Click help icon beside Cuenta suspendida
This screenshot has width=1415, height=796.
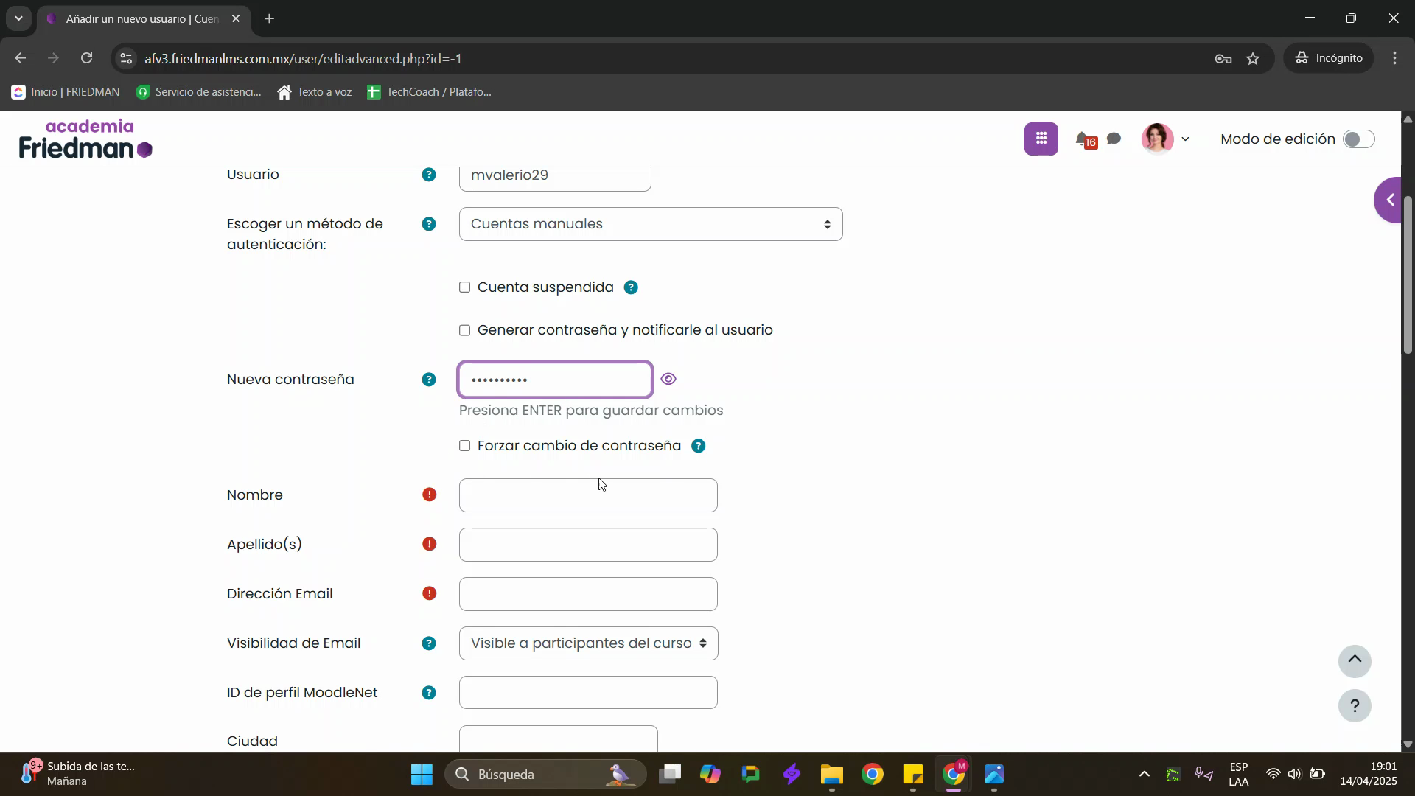click(631, 287)
